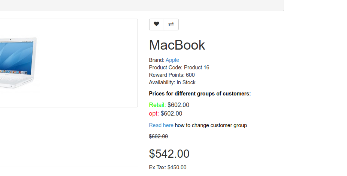The height and width of the screenshot is (176, 347).
Task: Click the opt group price $602.00
Action: (x=172, y=113)
